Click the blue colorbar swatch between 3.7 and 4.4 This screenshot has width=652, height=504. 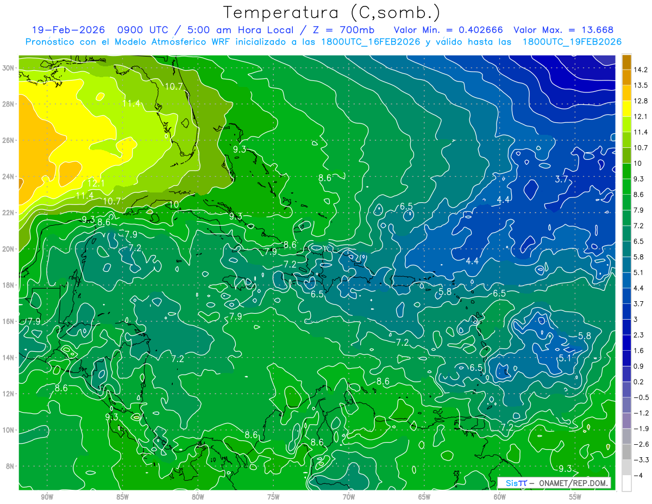tap(626, 296)
